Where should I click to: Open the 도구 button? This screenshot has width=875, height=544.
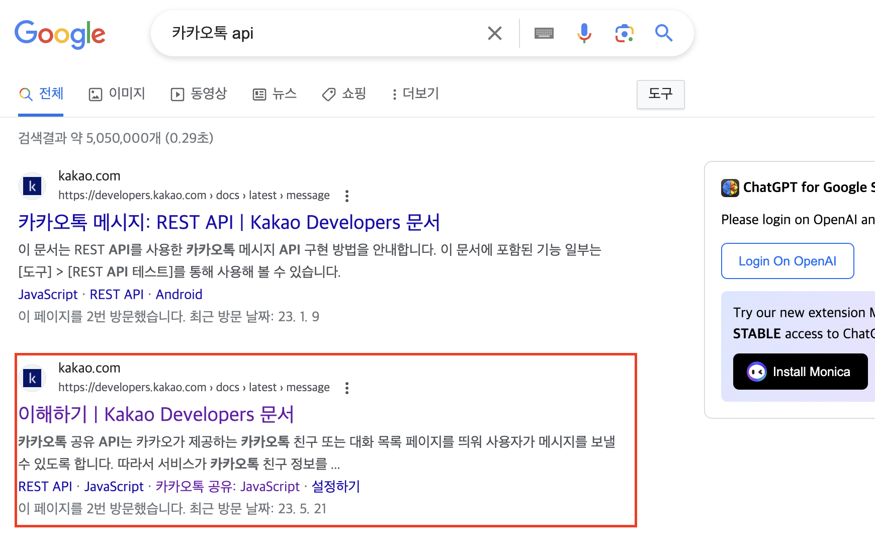(660, 94)
